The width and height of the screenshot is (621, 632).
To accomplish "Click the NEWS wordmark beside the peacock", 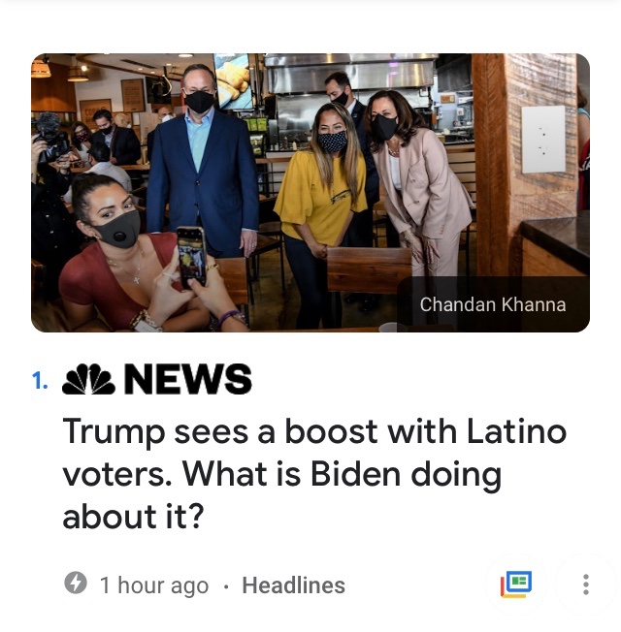I will coord(188,379).
